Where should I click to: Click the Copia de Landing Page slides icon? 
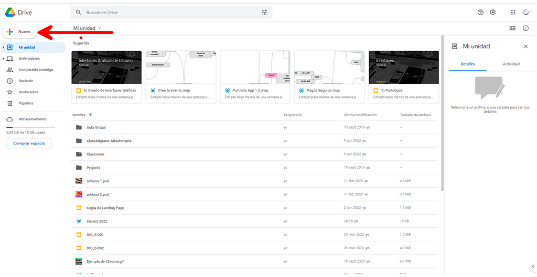[79, 207]
